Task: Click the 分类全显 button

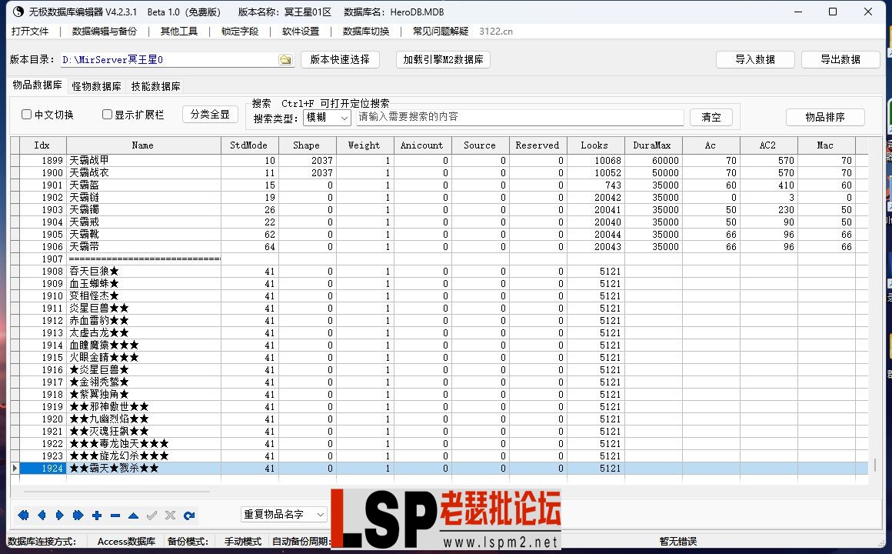Action: [x=210, y=114]
